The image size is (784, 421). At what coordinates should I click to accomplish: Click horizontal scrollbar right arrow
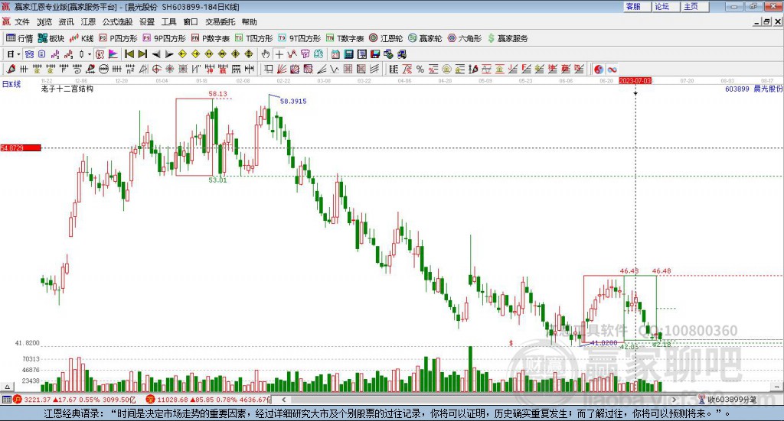pyautogui.click(x=674, y=400)
